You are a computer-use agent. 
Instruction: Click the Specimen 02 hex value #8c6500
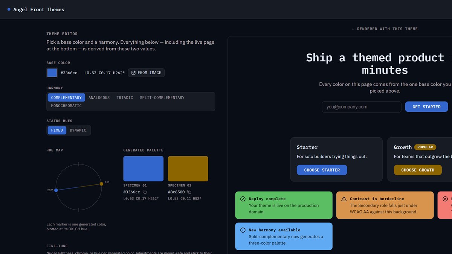176,192
